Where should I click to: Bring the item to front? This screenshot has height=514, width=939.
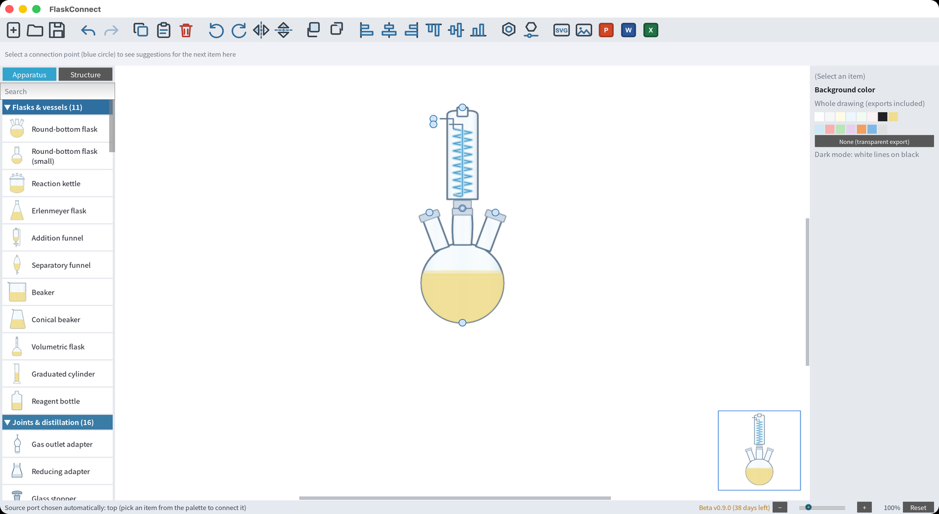[x=313, y=29]
